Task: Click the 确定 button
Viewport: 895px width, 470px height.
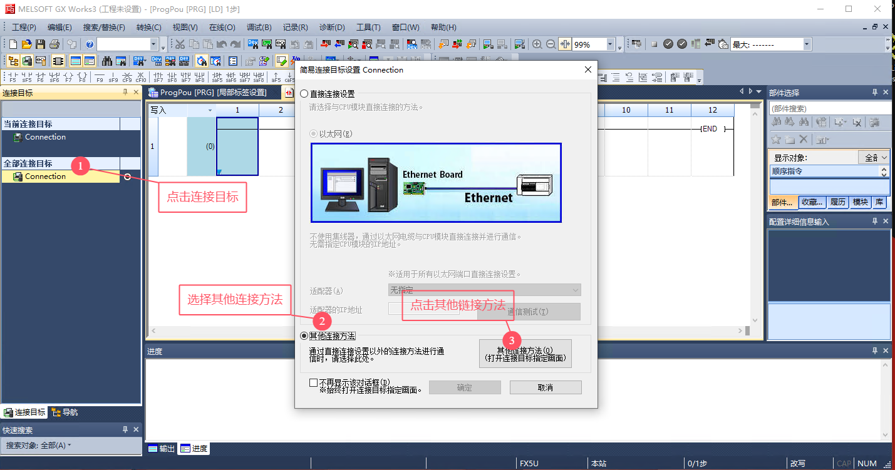Action: pos(465,387)
